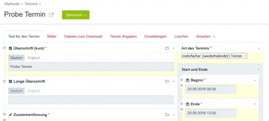
Task: Select Englisch language under Überschrift (kurz)
Action: (34, 58)
